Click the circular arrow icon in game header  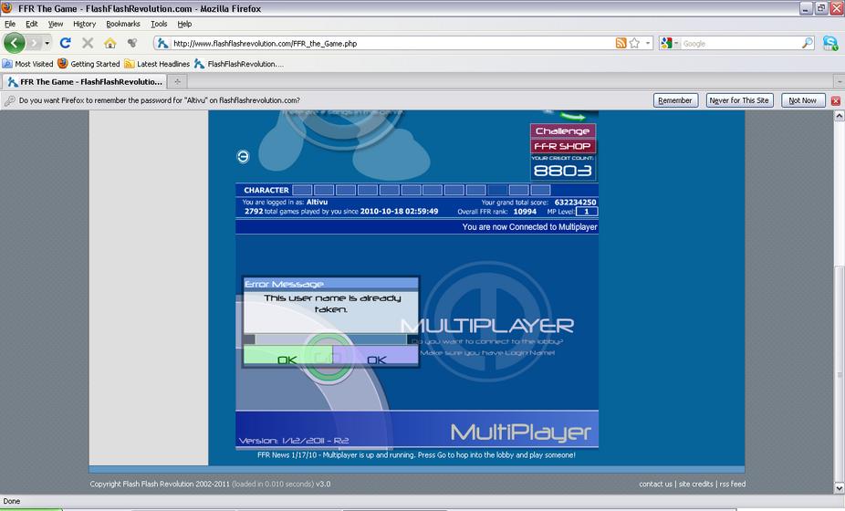coord(243,156)
